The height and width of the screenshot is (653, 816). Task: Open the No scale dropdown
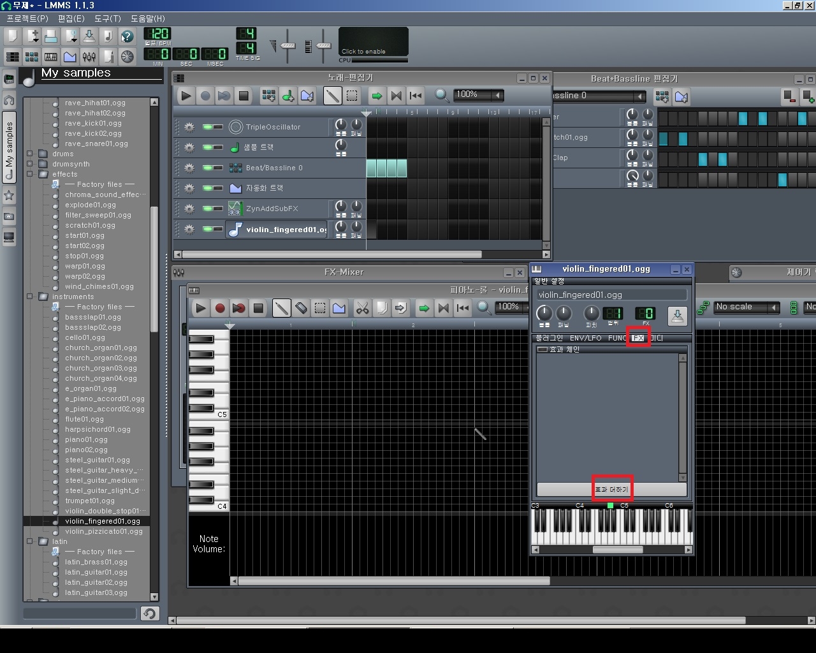coord(747,307)
